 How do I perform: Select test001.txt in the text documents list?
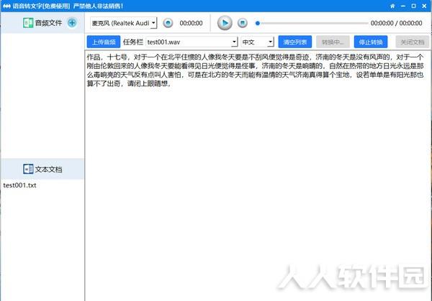(20, 185)
